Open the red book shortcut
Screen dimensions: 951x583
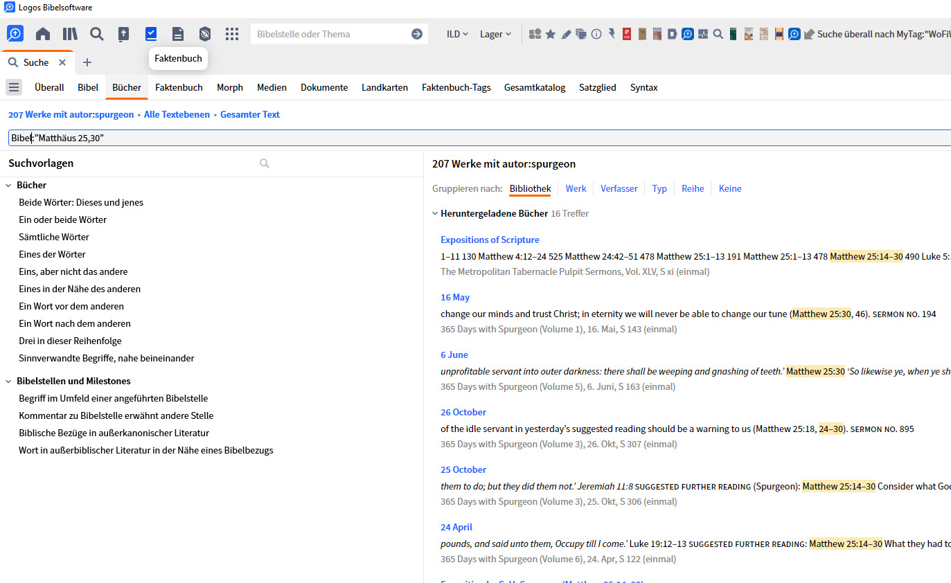tap(627, 34)
